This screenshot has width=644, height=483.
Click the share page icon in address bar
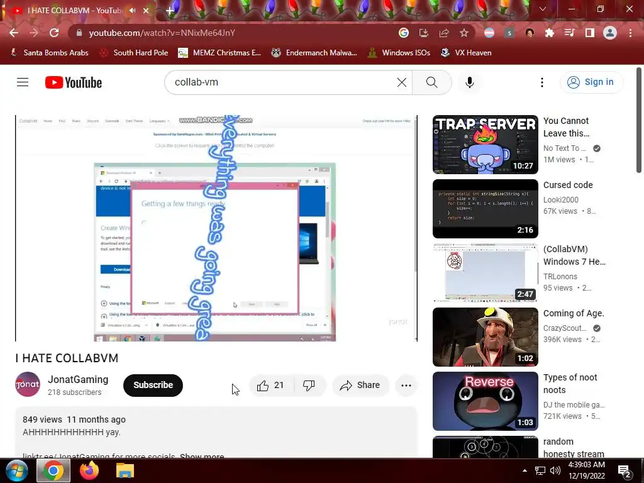tap(444, 33)
